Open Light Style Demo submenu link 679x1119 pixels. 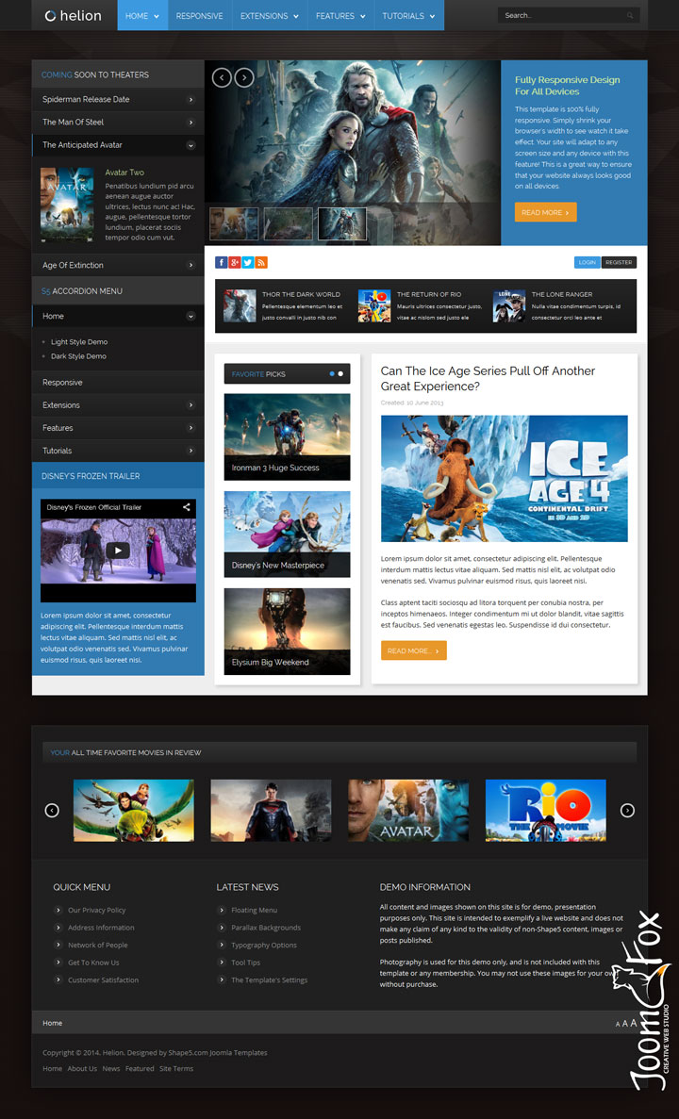point(78,342)
